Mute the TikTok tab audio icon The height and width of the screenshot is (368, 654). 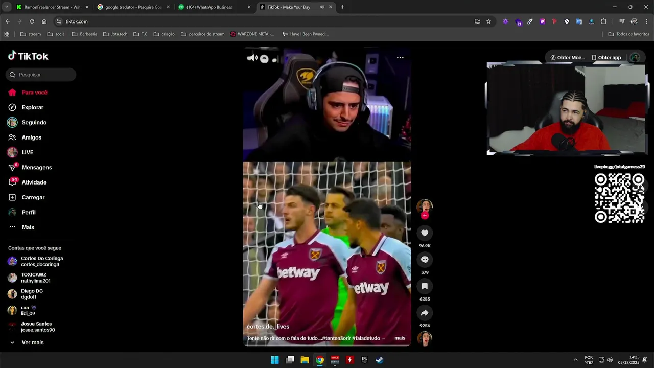(x=322, y=7)
